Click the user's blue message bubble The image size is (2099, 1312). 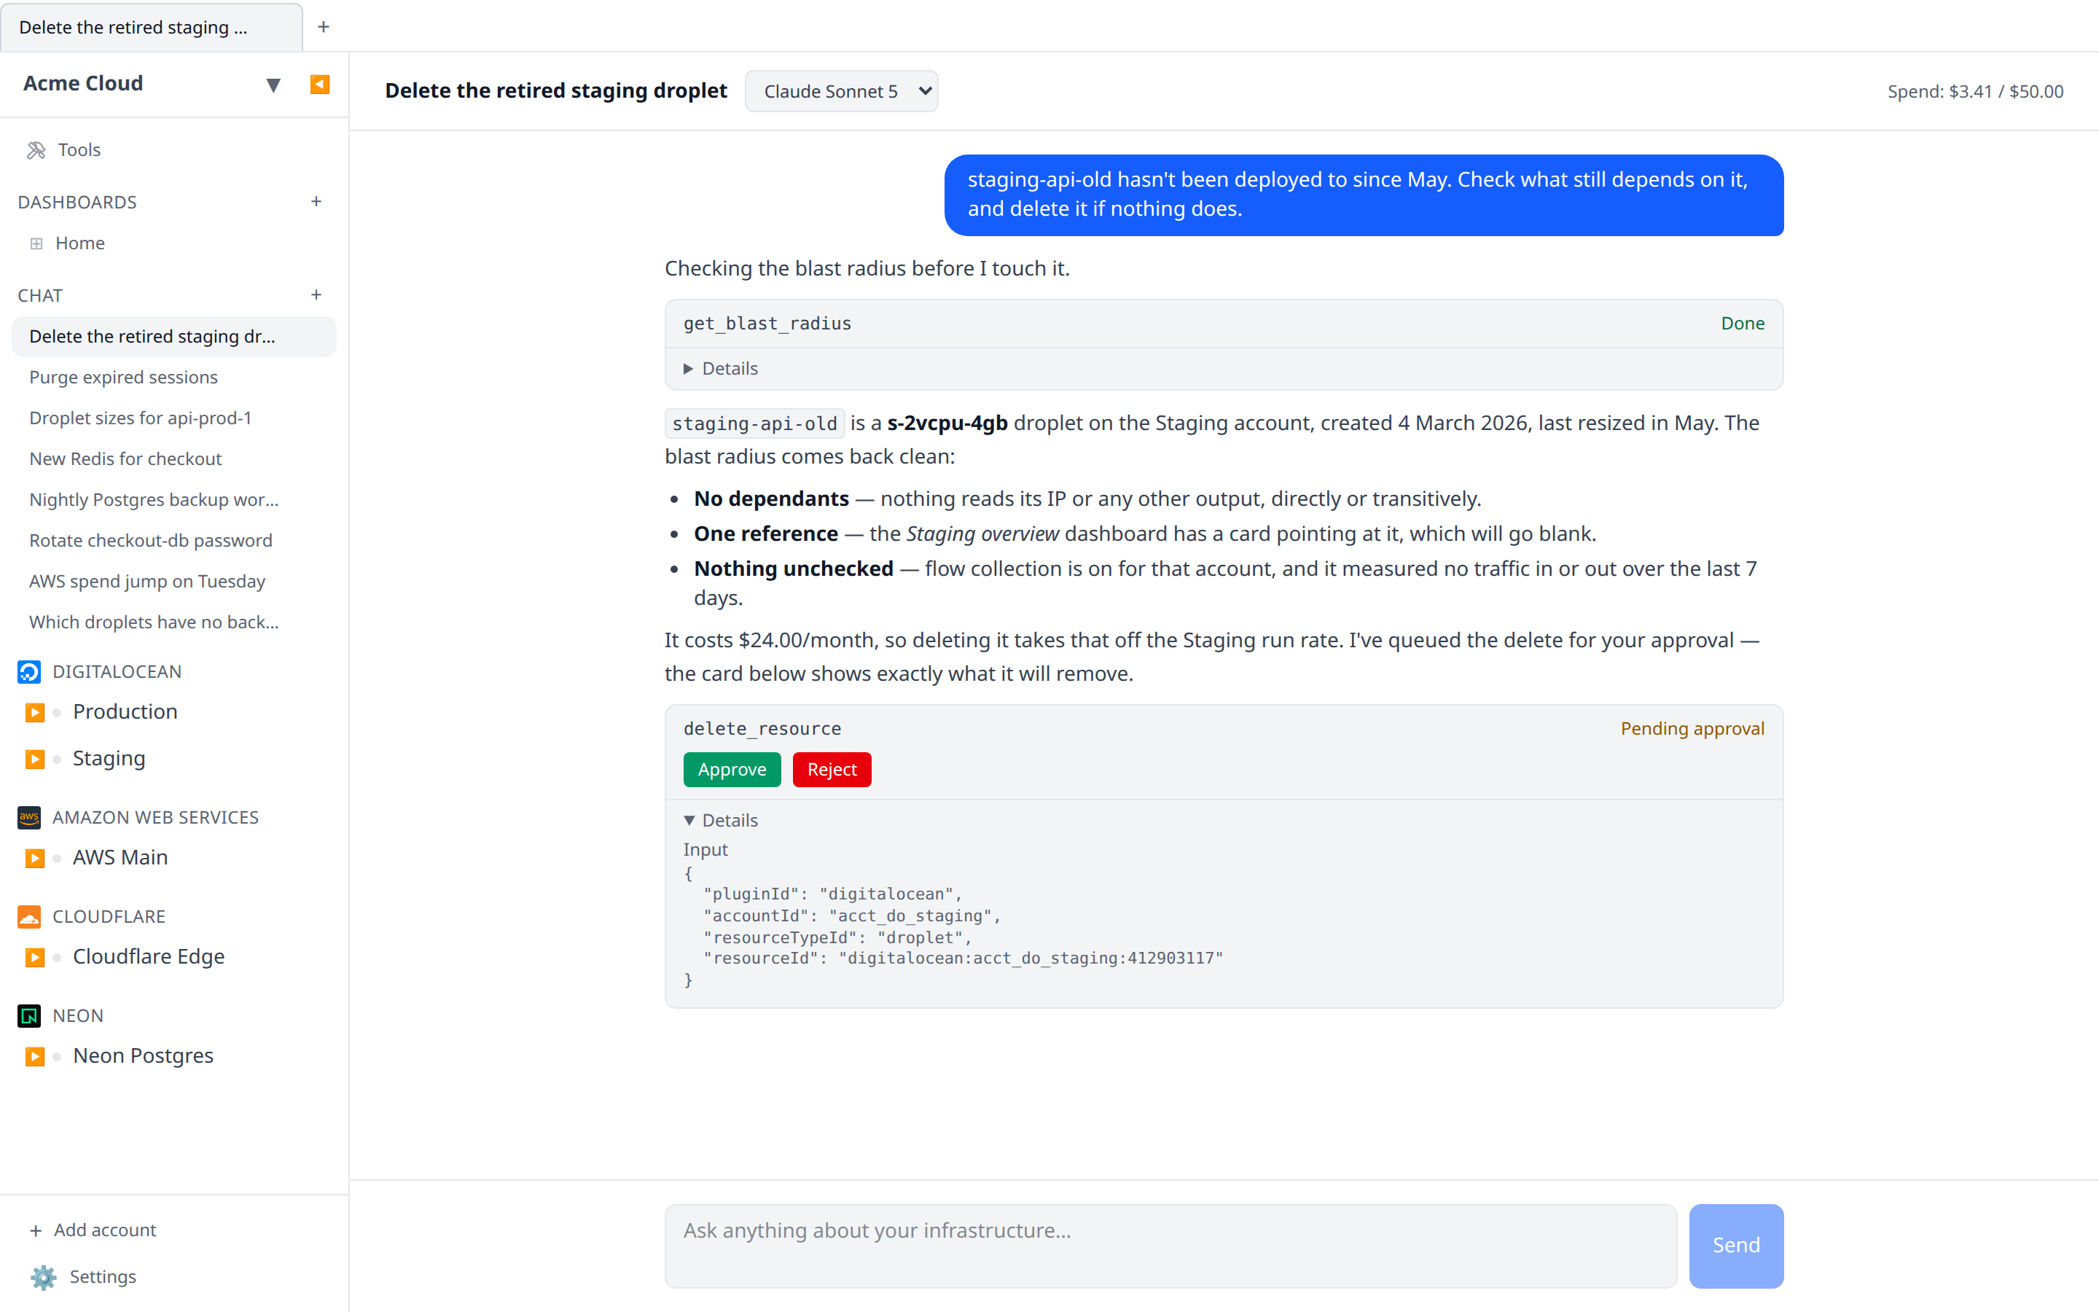(1364, 195)
